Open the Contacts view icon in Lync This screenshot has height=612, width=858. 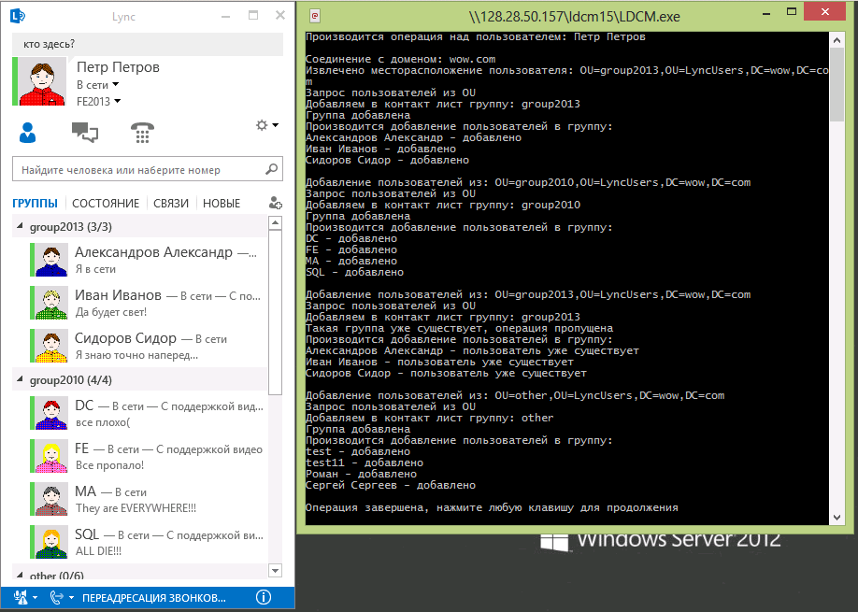(27, 133)
